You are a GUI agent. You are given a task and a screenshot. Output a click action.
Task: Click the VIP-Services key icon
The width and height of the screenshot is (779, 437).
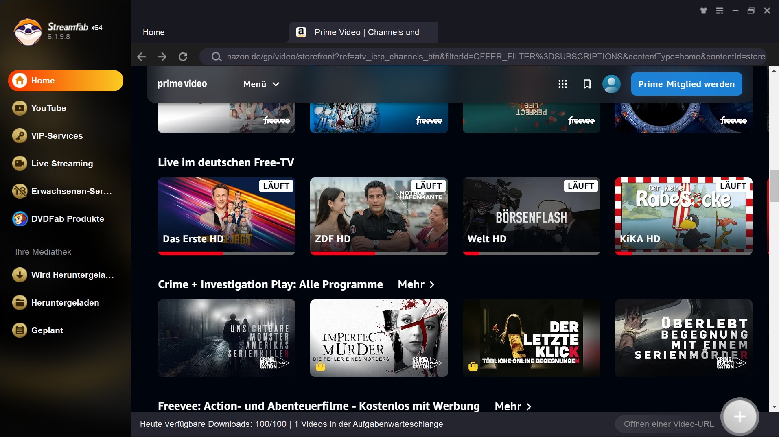20,136
